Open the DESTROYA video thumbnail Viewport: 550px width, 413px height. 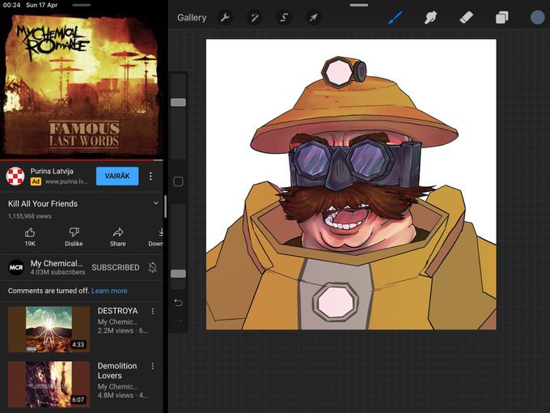(x=49, y=329)
